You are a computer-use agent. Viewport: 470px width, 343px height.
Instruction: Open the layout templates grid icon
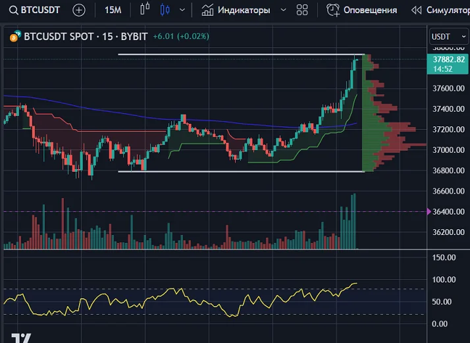[x=302, y=10]
